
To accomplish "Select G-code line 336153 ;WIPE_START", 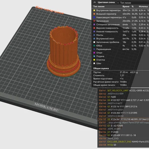I will (124, 129).
